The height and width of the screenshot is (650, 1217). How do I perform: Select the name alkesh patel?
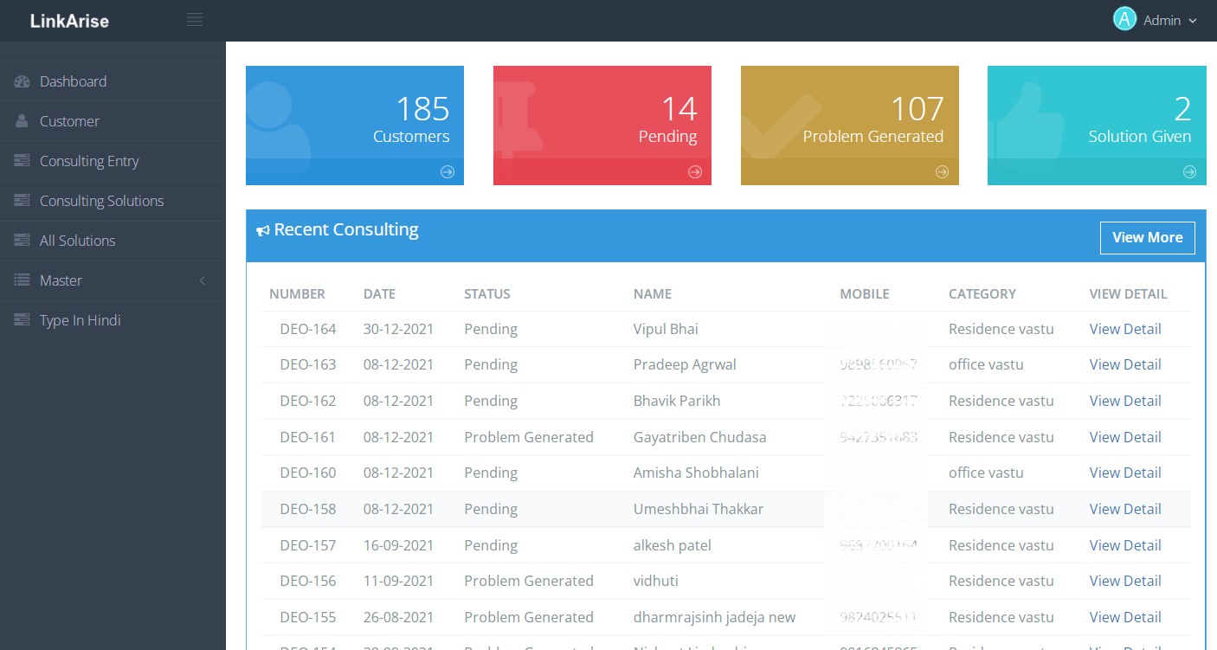(673, 545)
